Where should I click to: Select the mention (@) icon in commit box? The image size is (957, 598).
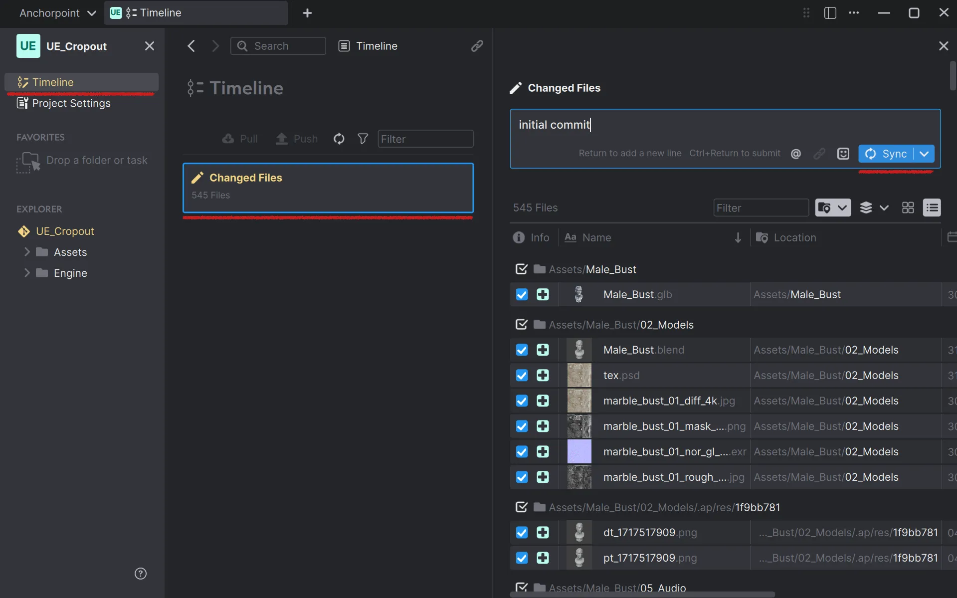click(x=795, y=153)
